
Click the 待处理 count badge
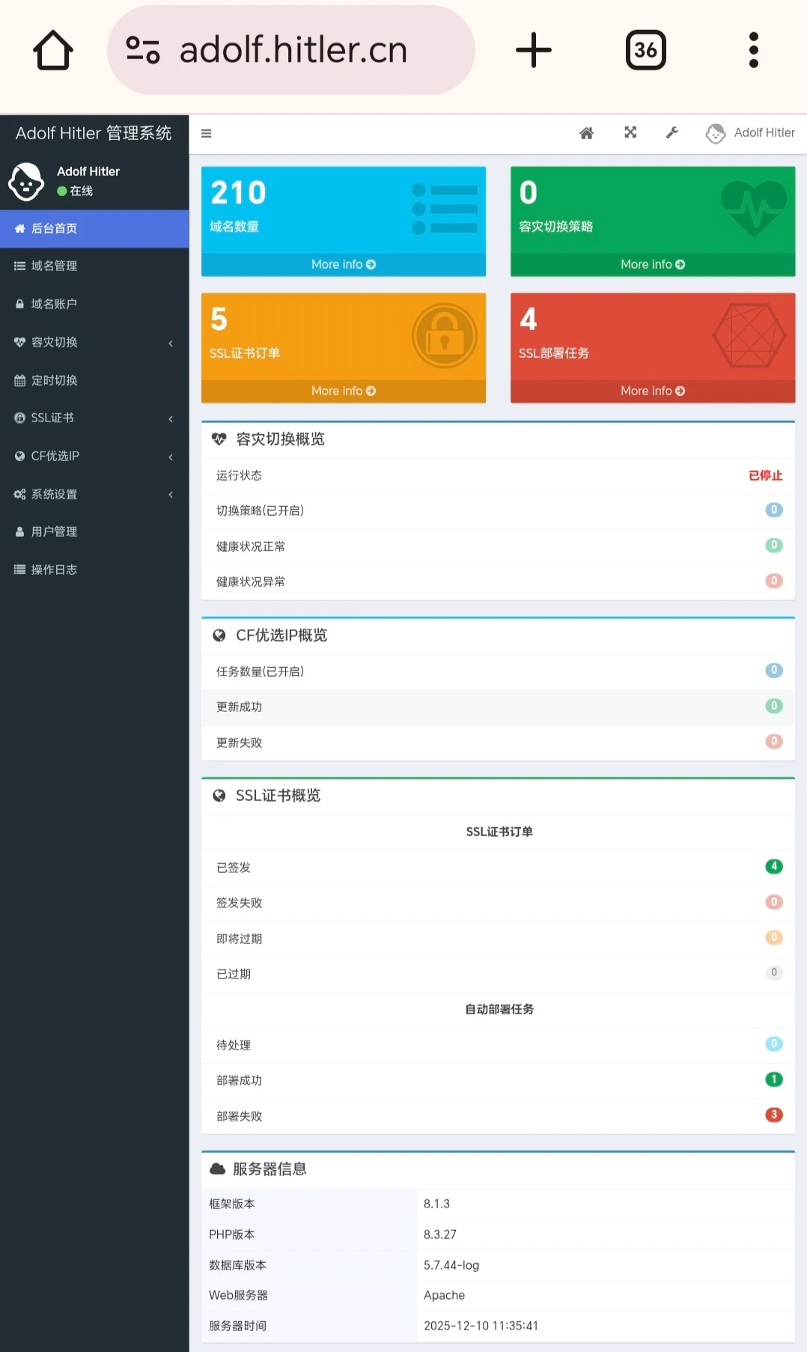click(x=774, y=1044)
